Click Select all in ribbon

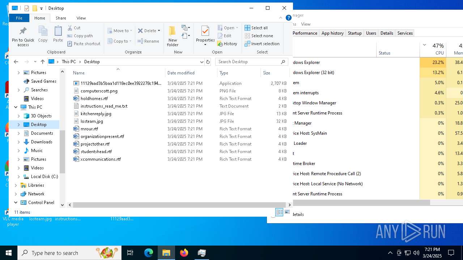256,28
